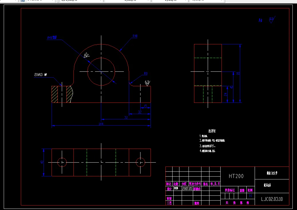Select the 设计 row label
297x210 pixels.
pos(169,189)
